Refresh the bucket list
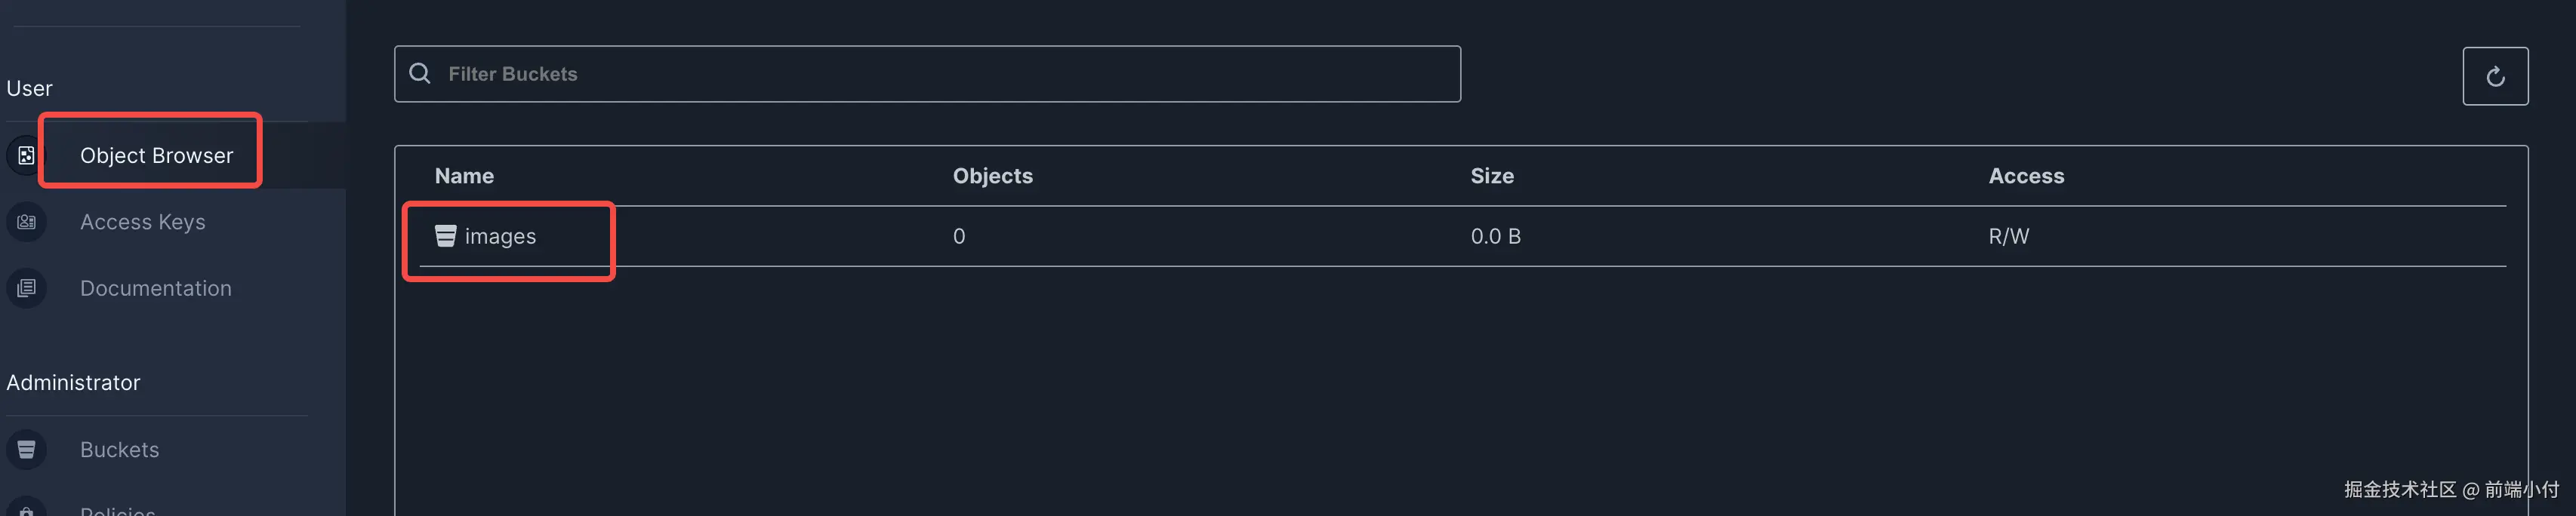This screenshot has width=2576, height=516. pyautogui.click(x=2494, y=76)
